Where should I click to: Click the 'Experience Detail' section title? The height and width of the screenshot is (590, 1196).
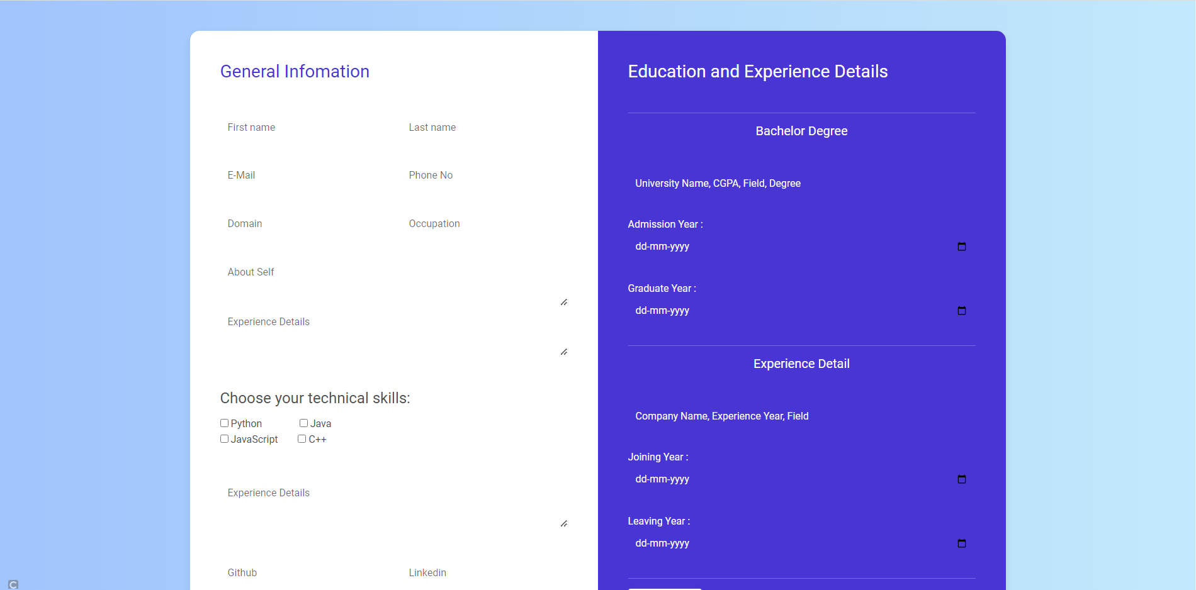tap(801, 364)
